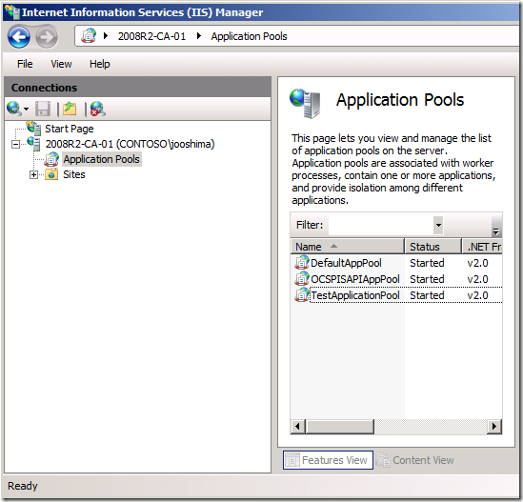The height and width of the screenshot is (502, 523).
Task: Click the horizontal scrollbar thumb
Action: [x=339, y=427]
